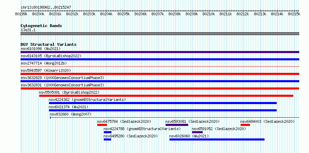Click the 80201k ruler label

pyautogui.click(x=55, y=14)
